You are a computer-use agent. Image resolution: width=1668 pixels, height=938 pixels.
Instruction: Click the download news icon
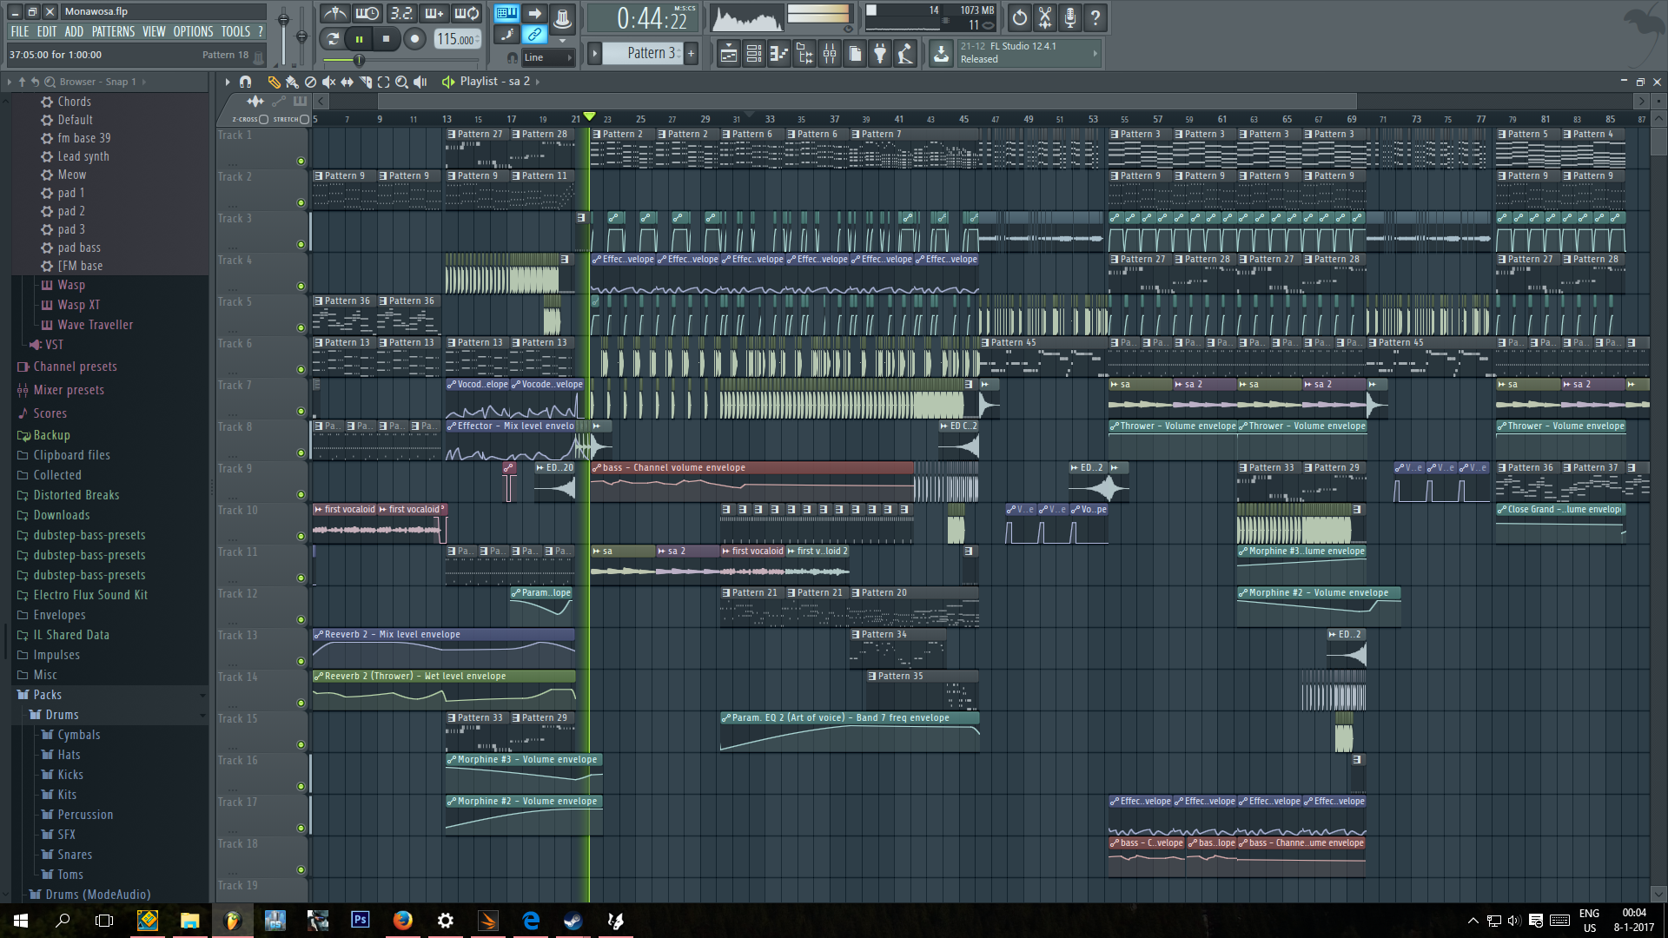pos(941,54)
